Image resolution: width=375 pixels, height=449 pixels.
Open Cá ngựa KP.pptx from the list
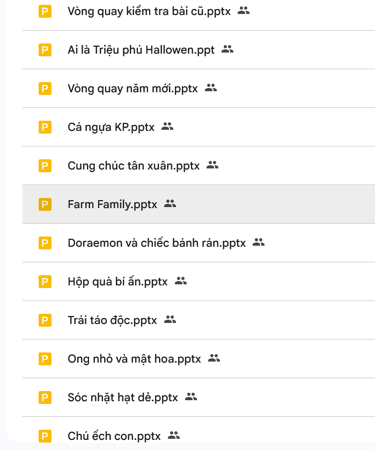111,127
